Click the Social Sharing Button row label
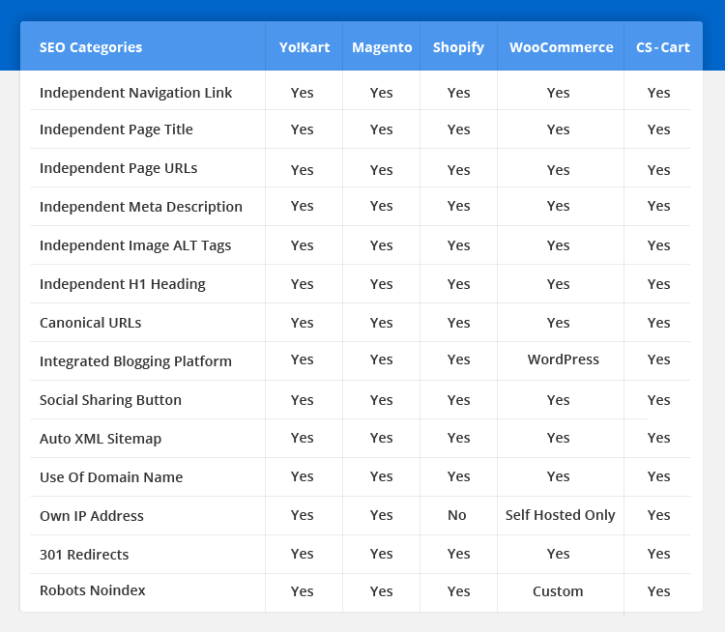Viewport: 725px width, 632px height. coord(110,400)
